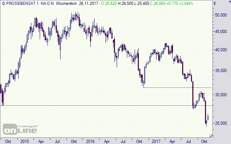Select the PROSIEBENSAT.1 NA O.N. title text

pyautogui.click(x=31, y=4)
